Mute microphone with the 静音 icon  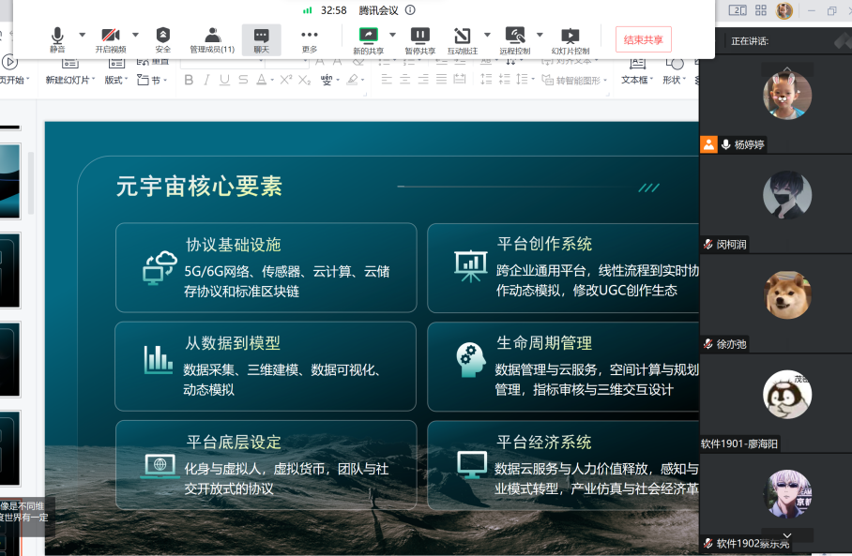[x=57, y=38]
